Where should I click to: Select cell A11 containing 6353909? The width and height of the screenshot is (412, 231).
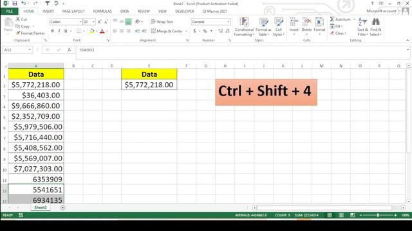click(36, 179)
